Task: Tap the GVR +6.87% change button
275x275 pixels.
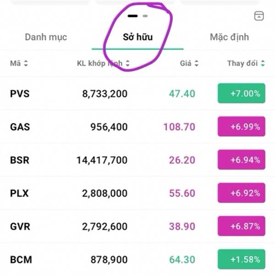Action: click(x=241, y=226)
